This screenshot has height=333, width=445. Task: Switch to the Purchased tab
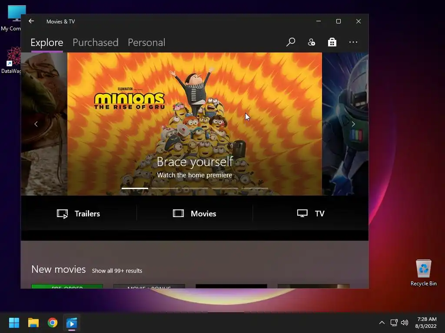coord(95,42)
